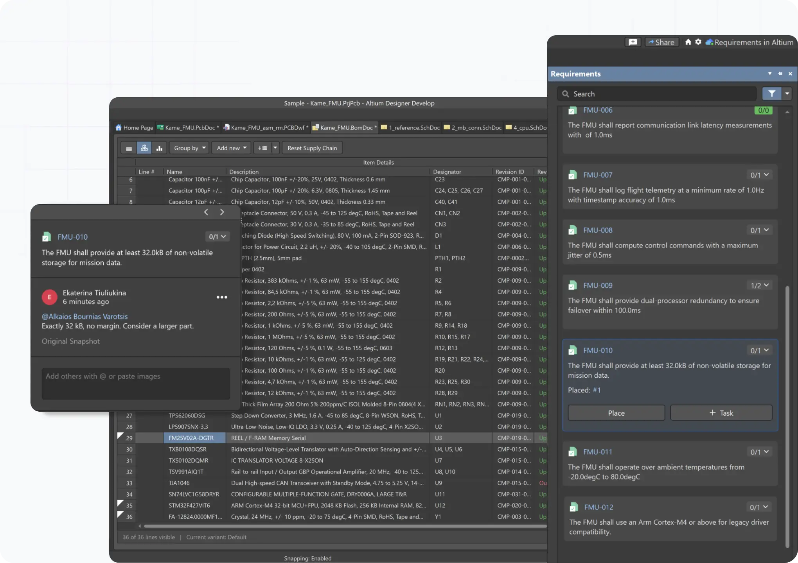This screenshot has height=563, width=798.
Task: Expand the 0/1 dropdown in the comment popup
Action: pos(217,237)
